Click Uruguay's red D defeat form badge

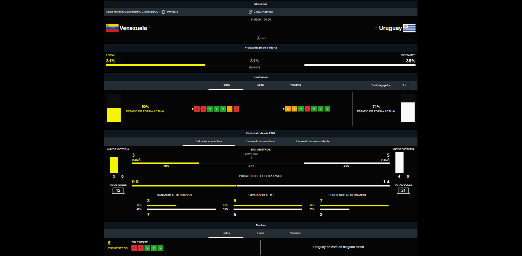307,109
